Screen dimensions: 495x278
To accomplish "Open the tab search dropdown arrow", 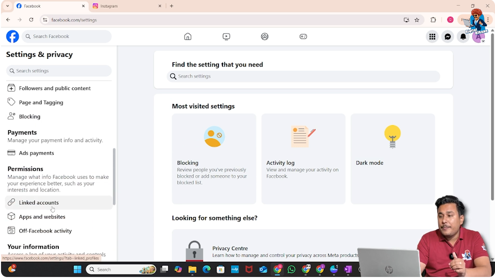I will tap(7, 6).
